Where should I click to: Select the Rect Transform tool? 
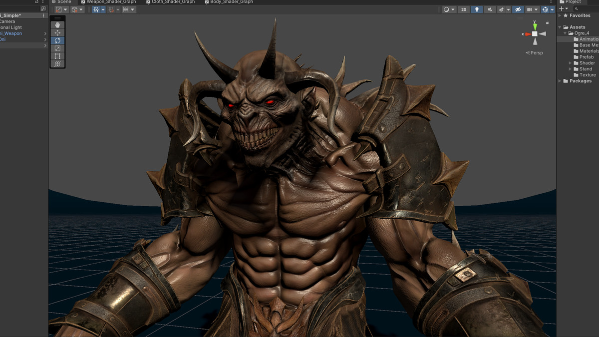57,56
